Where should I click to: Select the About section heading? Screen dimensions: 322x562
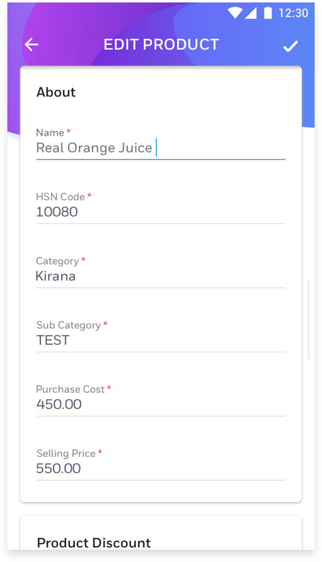pos(56,92)
